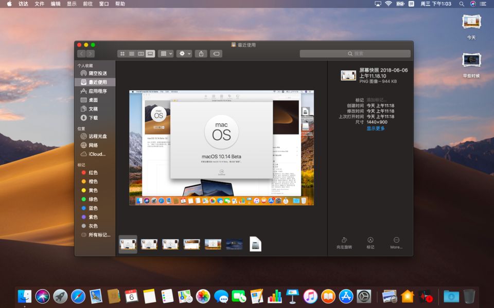Screen dimensions: 494x308
Task: Open the 窗口 menu
Action: click(x=103, y=4)
